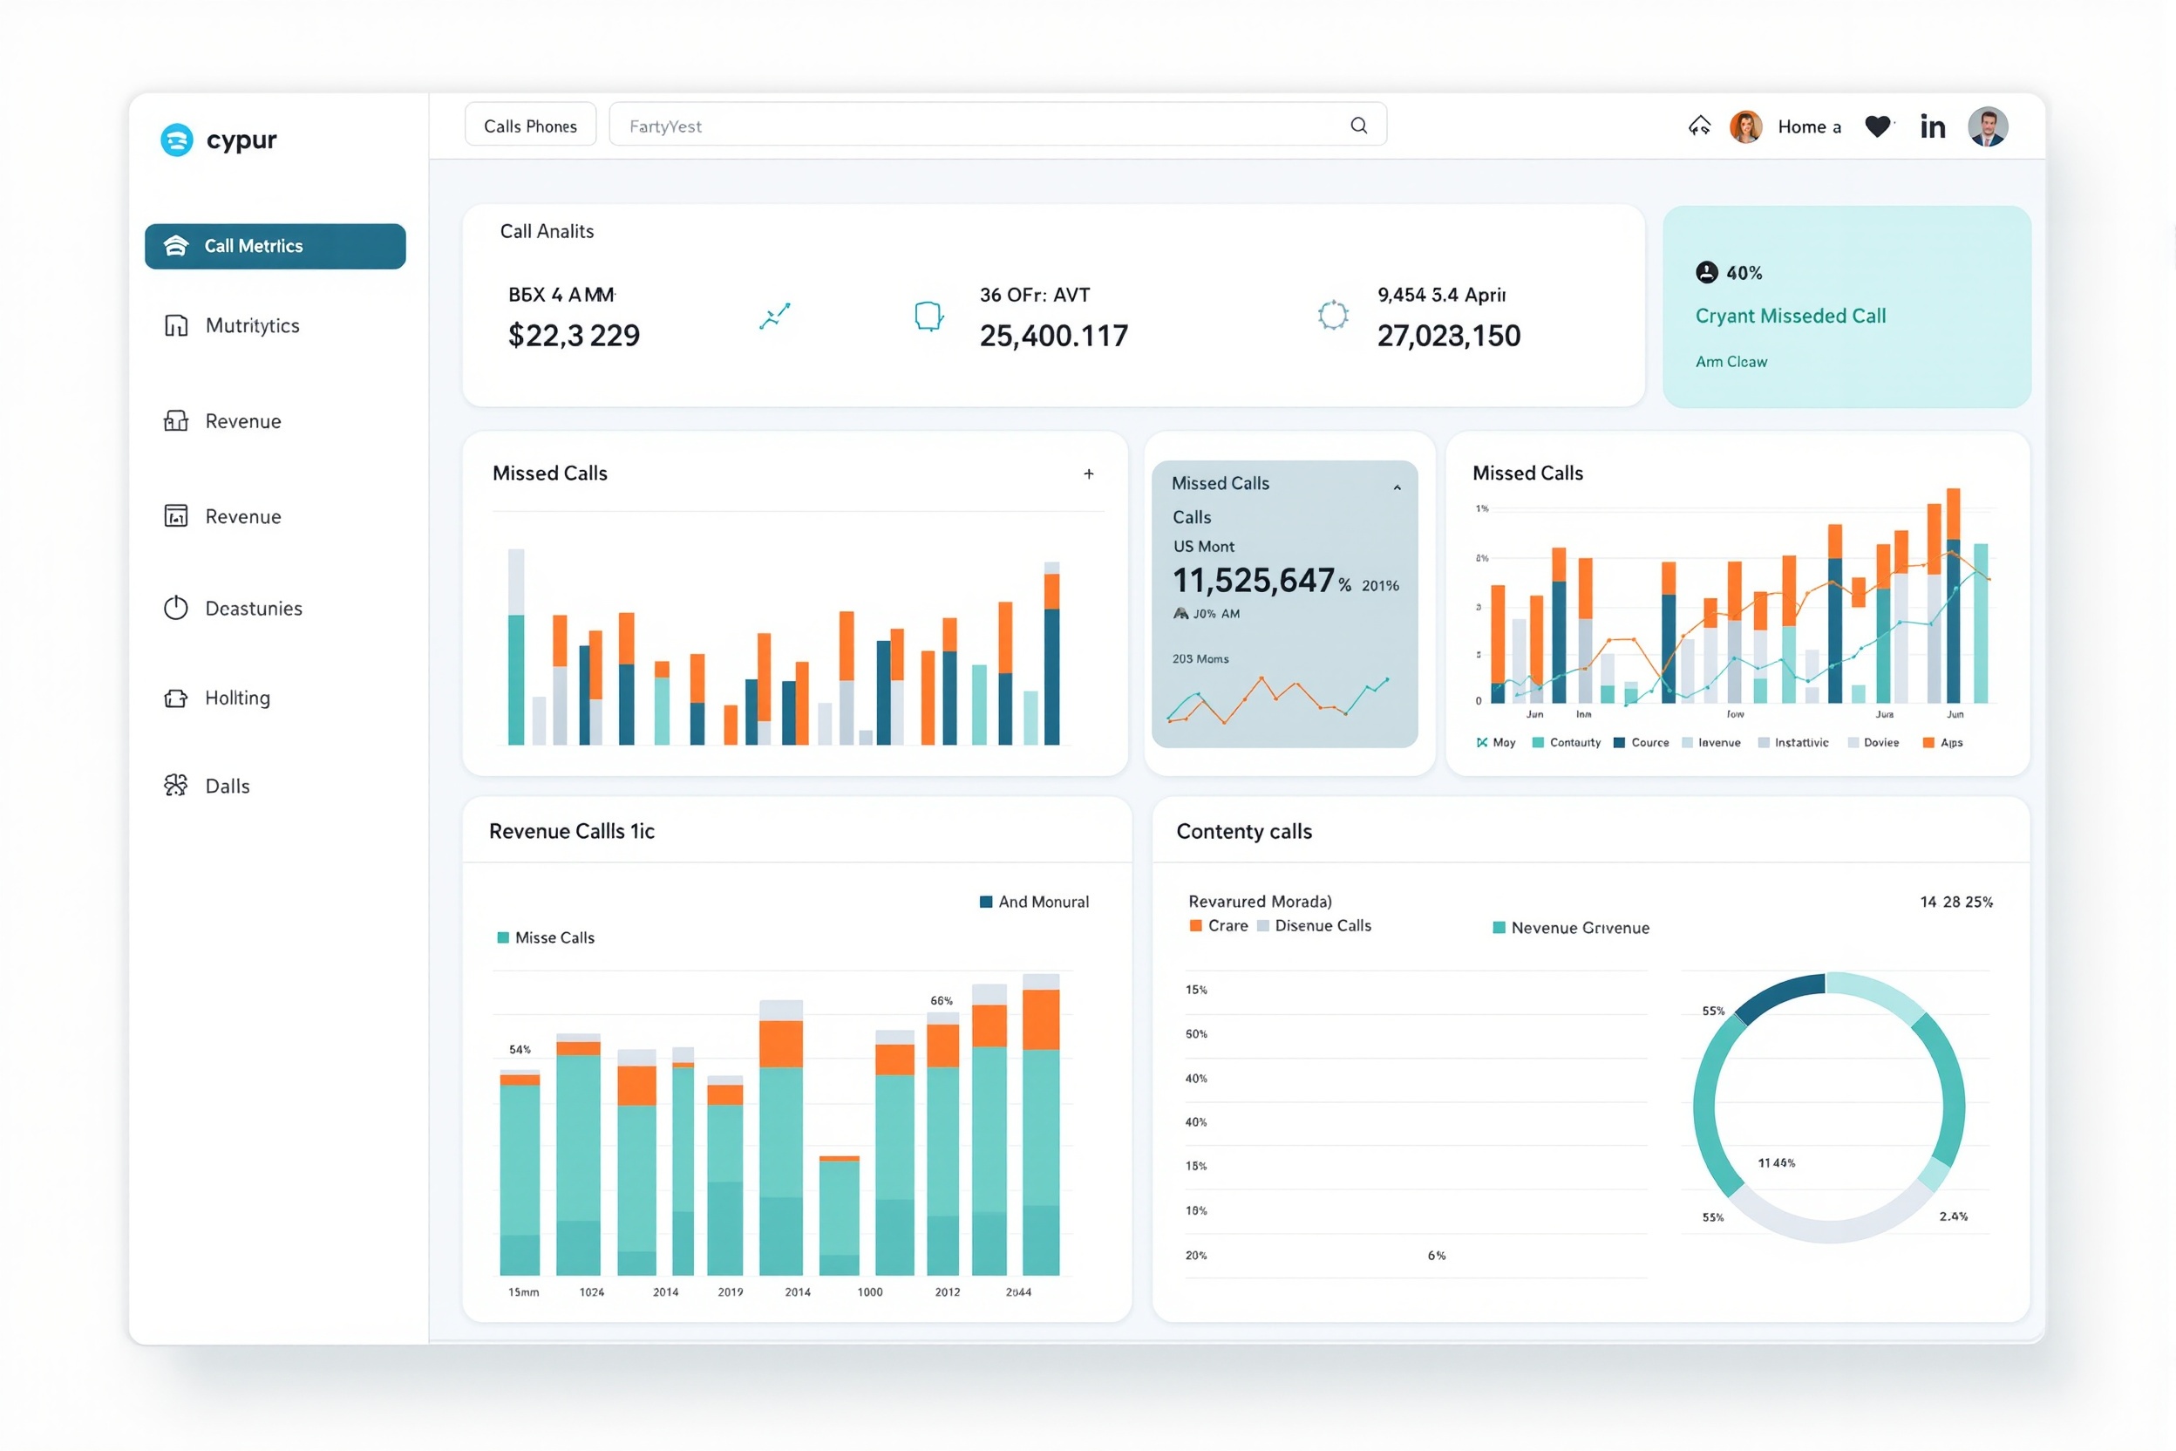Open the Mutritytics sidebar section
2176x1451 pixels.
pyautogui.click(x=251, y=324)
